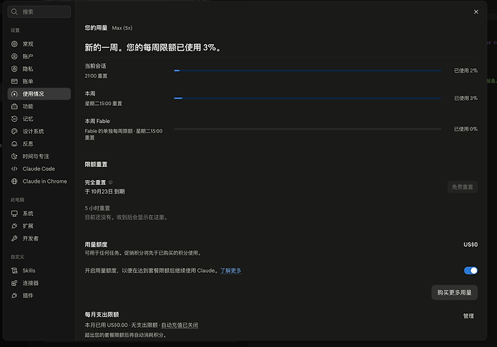Screen dimensions: 497x347
Task: Click the 5 小时重置 label
Action: point(97,208)
